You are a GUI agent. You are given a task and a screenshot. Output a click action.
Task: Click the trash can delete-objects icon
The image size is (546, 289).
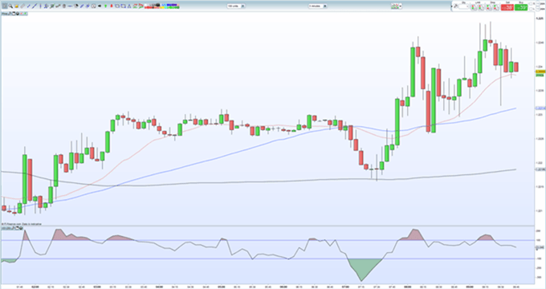[x=64, y=6]
